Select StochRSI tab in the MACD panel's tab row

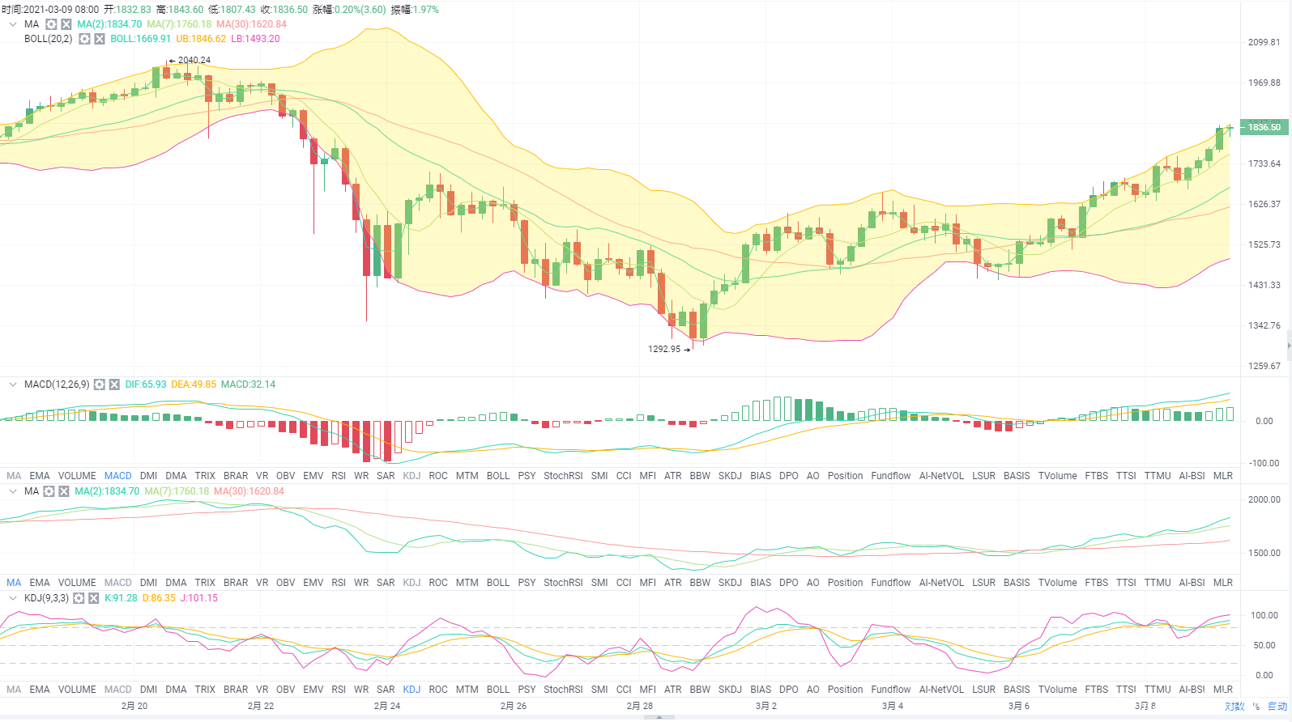point(563,476)
